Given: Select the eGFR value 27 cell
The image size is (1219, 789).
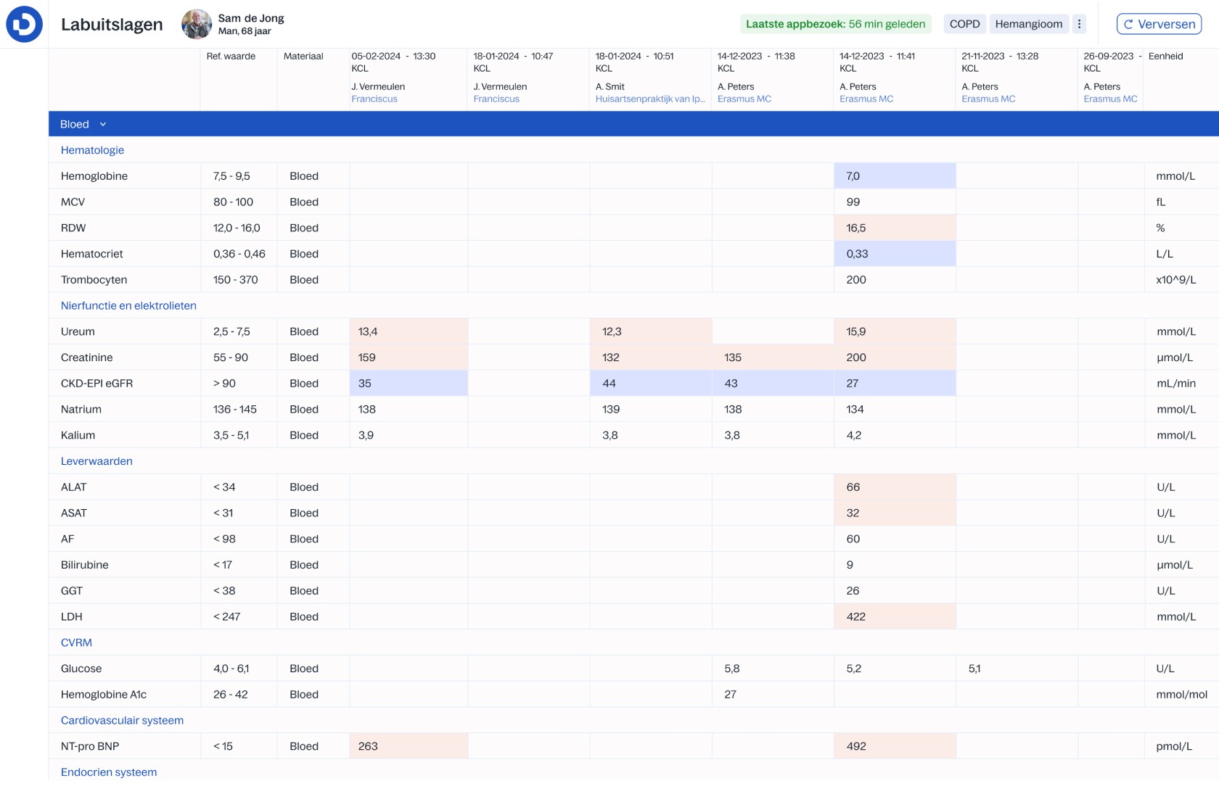Looking at the screenshot, I should (895, 383).
